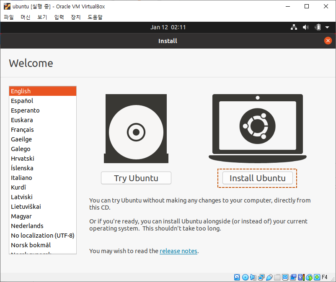Select Italiano in the language list
The image size is (336, 282).
click(43, 178)
